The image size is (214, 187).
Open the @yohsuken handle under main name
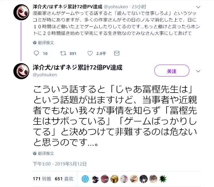(x=45, y=75)
